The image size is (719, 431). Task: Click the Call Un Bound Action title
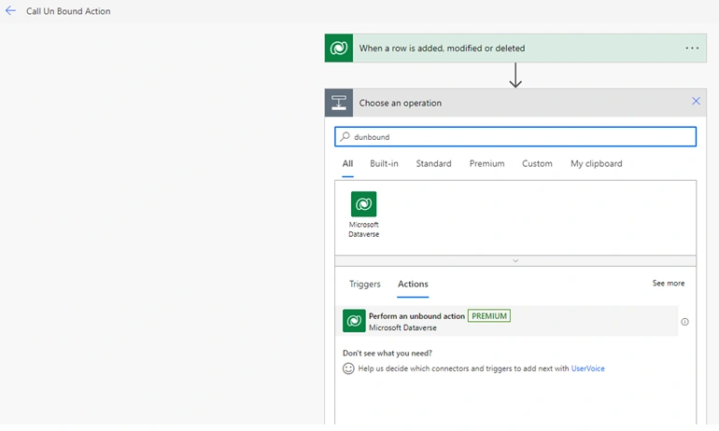(x=68, y=11)
